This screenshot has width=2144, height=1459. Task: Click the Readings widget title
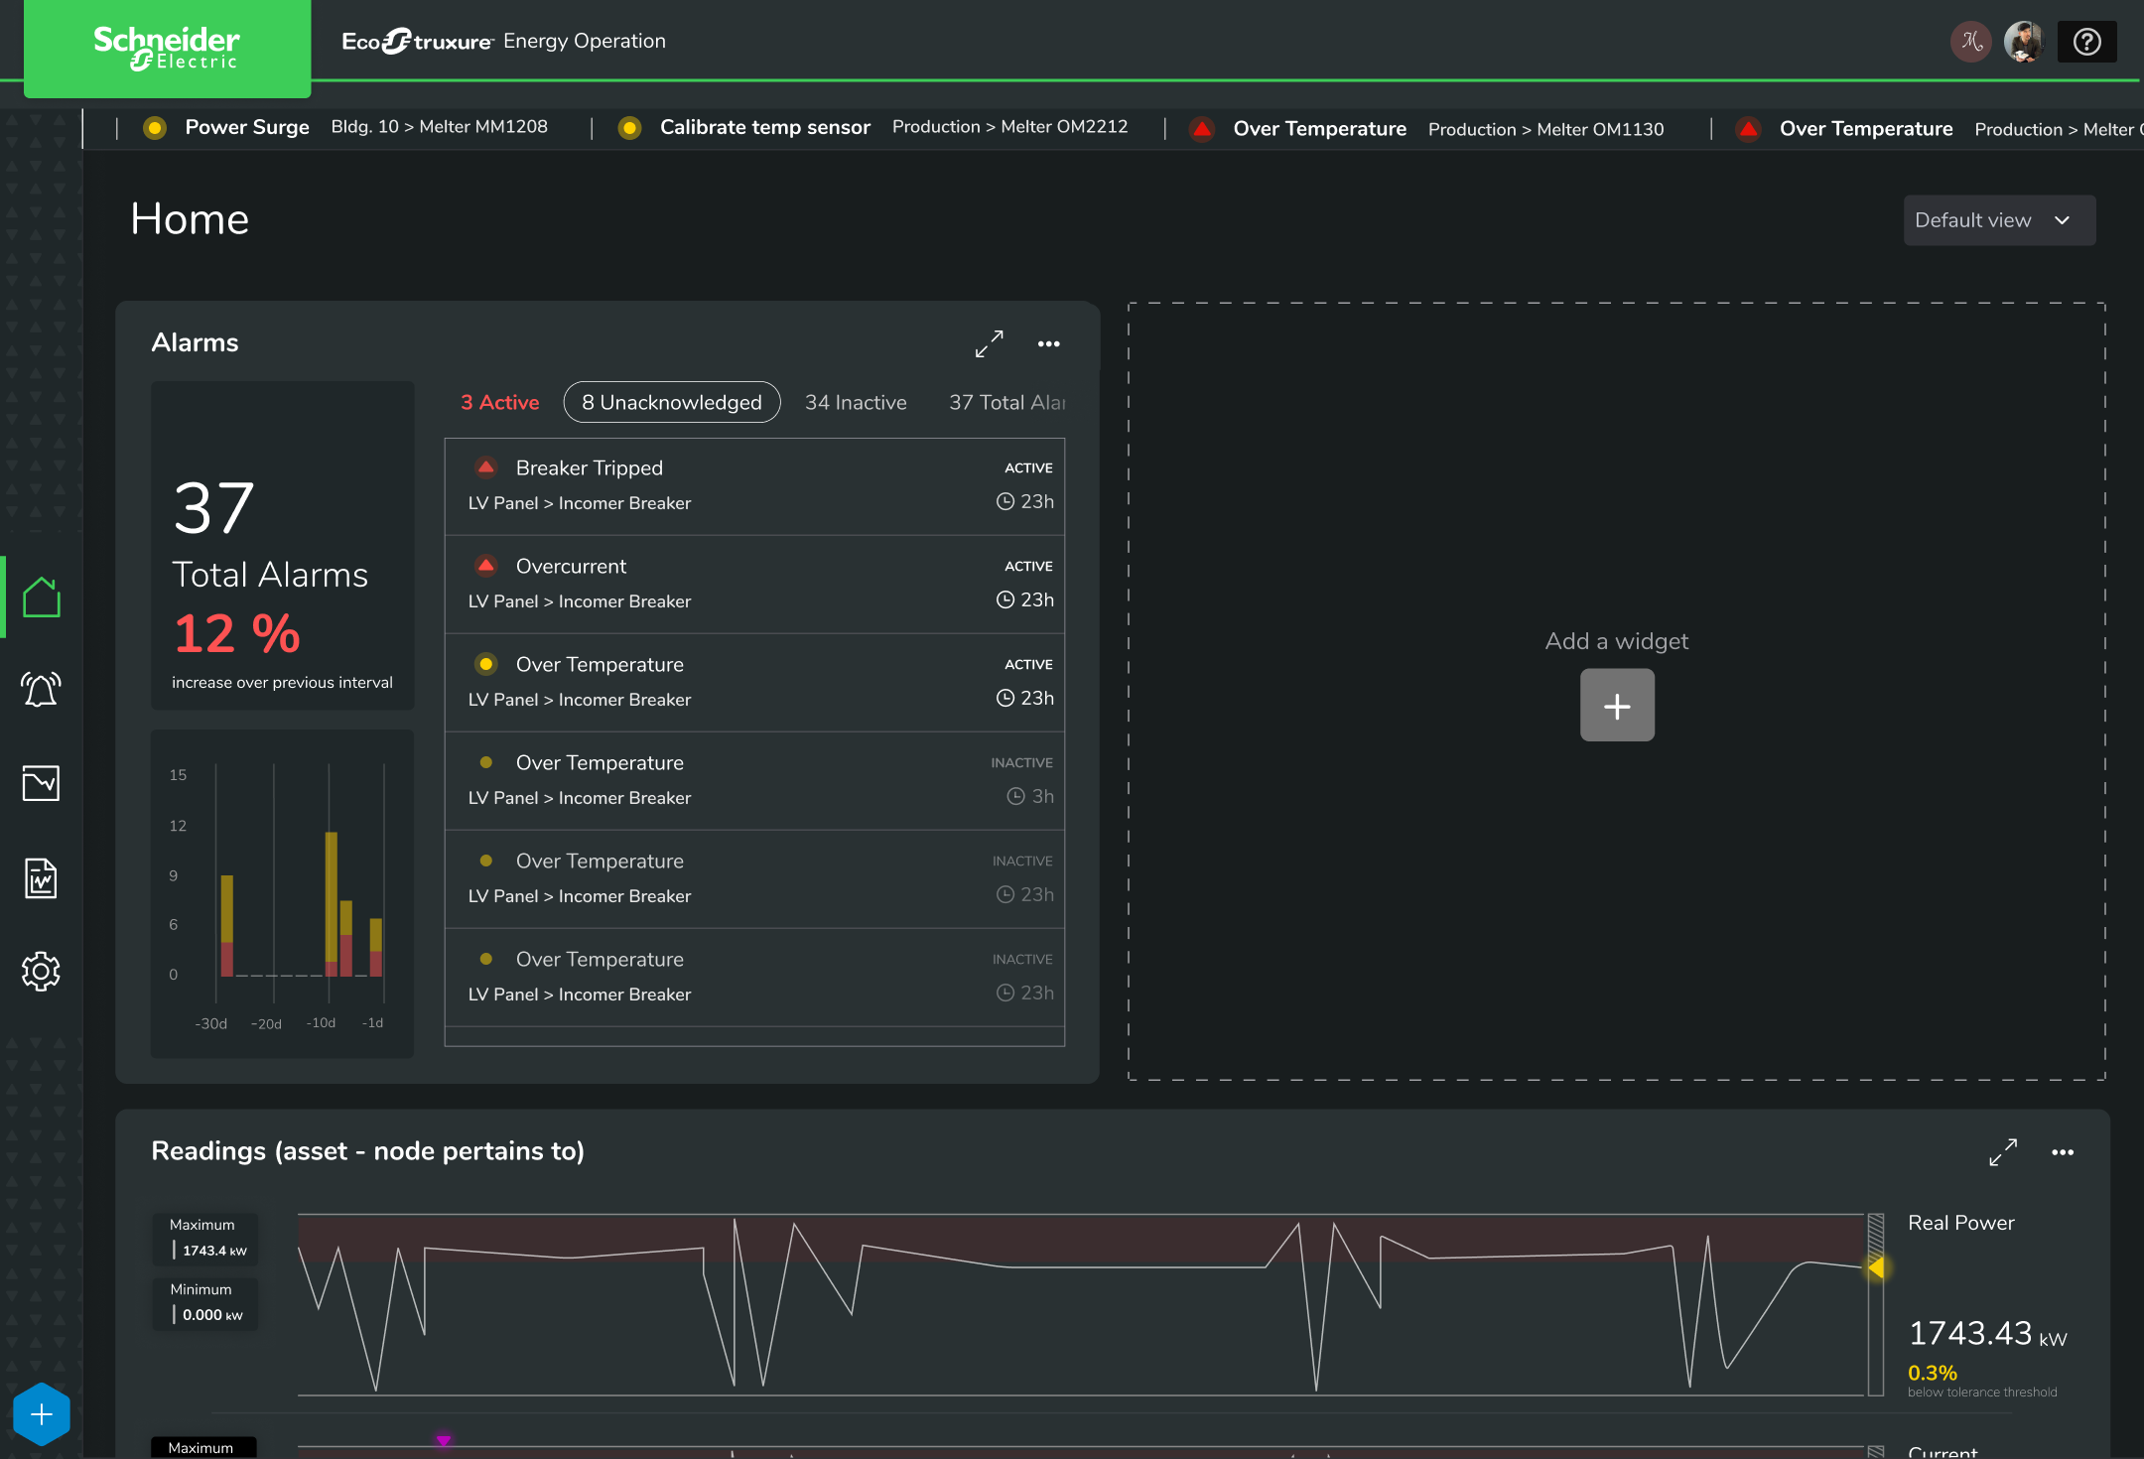pyautogui.click(x=367, y=1150)
